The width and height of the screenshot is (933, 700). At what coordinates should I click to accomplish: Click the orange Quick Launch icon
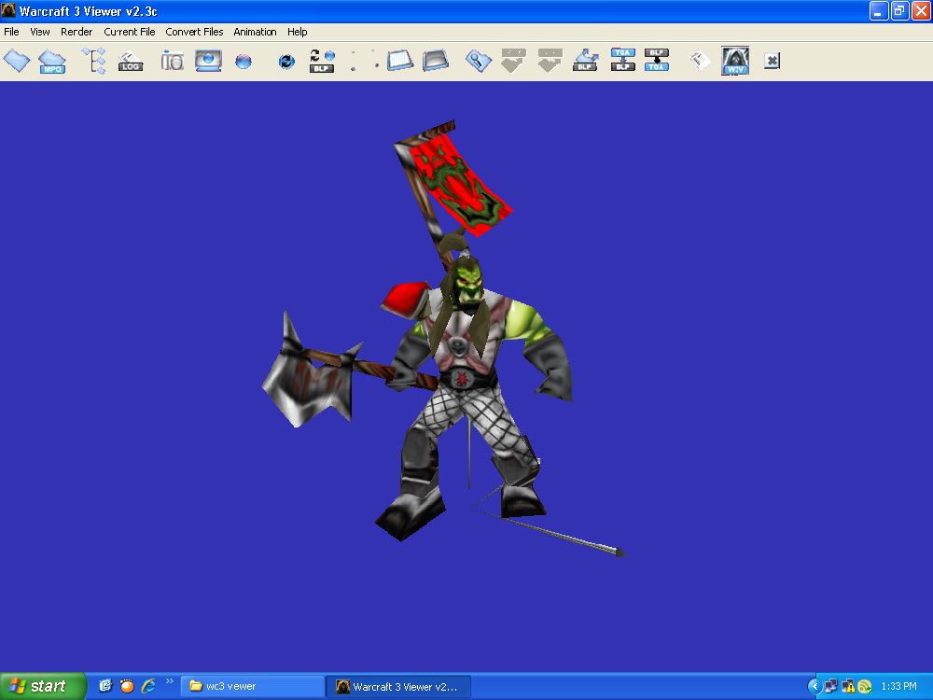(x=127, y=686)
